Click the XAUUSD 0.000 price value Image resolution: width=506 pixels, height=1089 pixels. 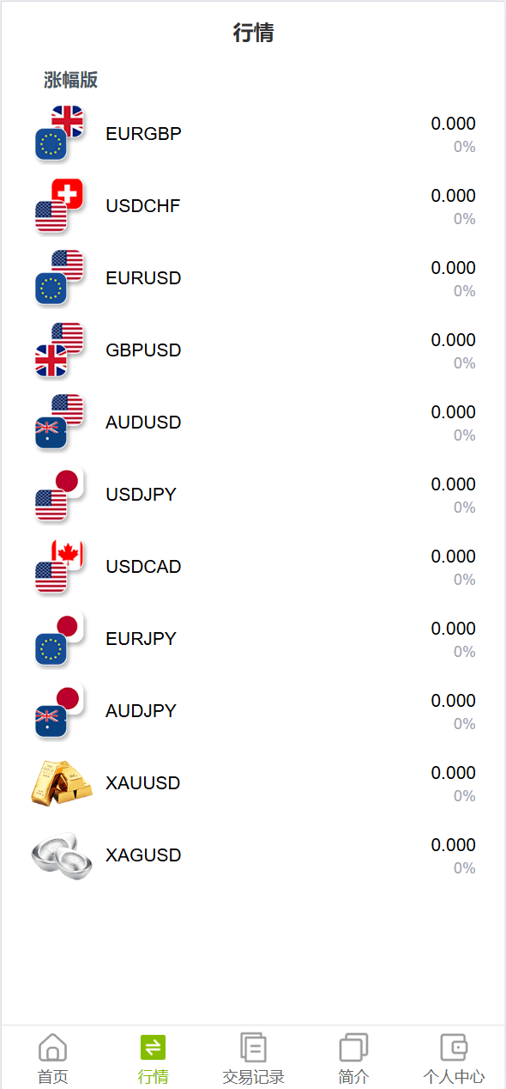[453, 773]
